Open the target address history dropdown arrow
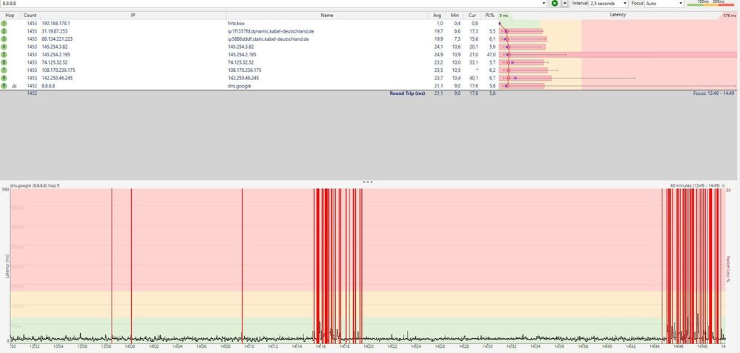740x353 pixels. (x=544, y=3)
